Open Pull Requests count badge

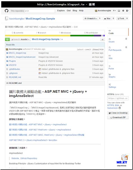coord(126,47)
